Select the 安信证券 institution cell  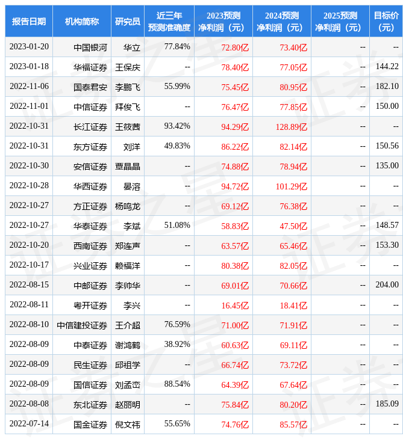[x=82, y=166]
